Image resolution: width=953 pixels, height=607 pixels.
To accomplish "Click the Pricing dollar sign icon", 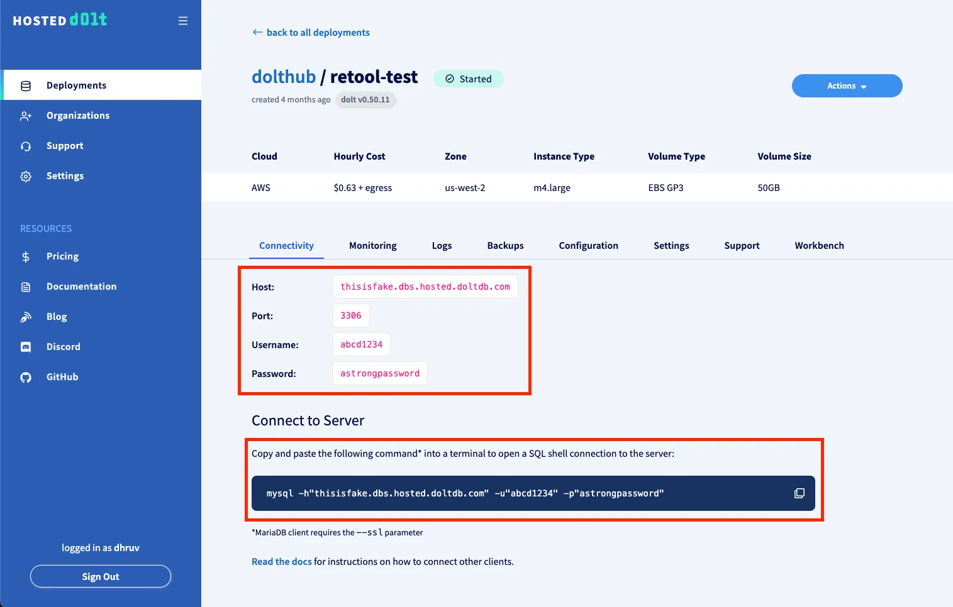I will point(26,256).
